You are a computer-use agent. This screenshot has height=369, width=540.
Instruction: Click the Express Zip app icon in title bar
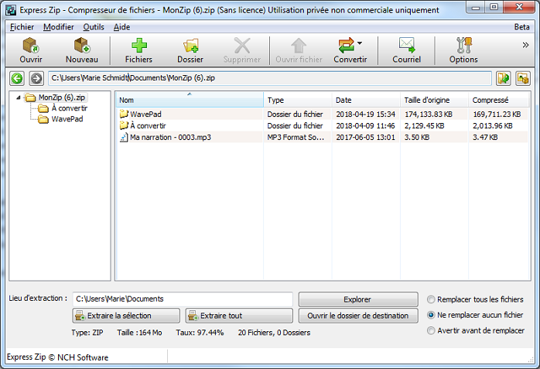pos(11,10)
